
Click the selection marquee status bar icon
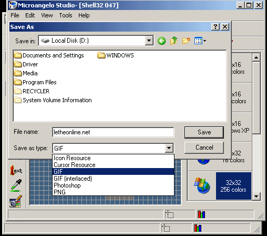tap(169, 214)
